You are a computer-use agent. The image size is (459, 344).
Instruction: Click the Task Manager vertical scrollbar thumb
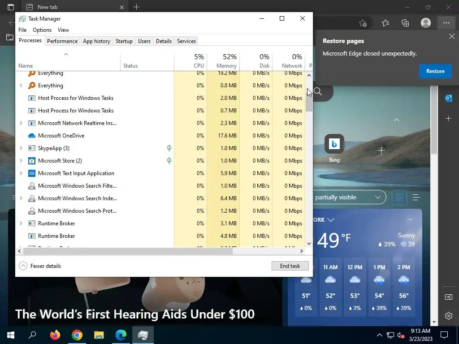click(309, 99)
